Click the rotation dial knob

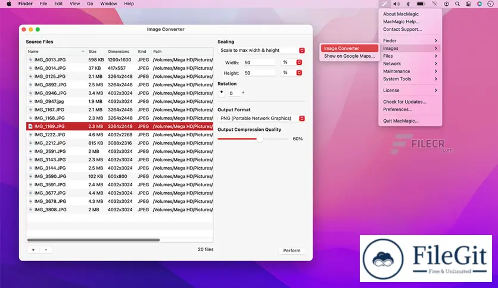click(222, 93)
